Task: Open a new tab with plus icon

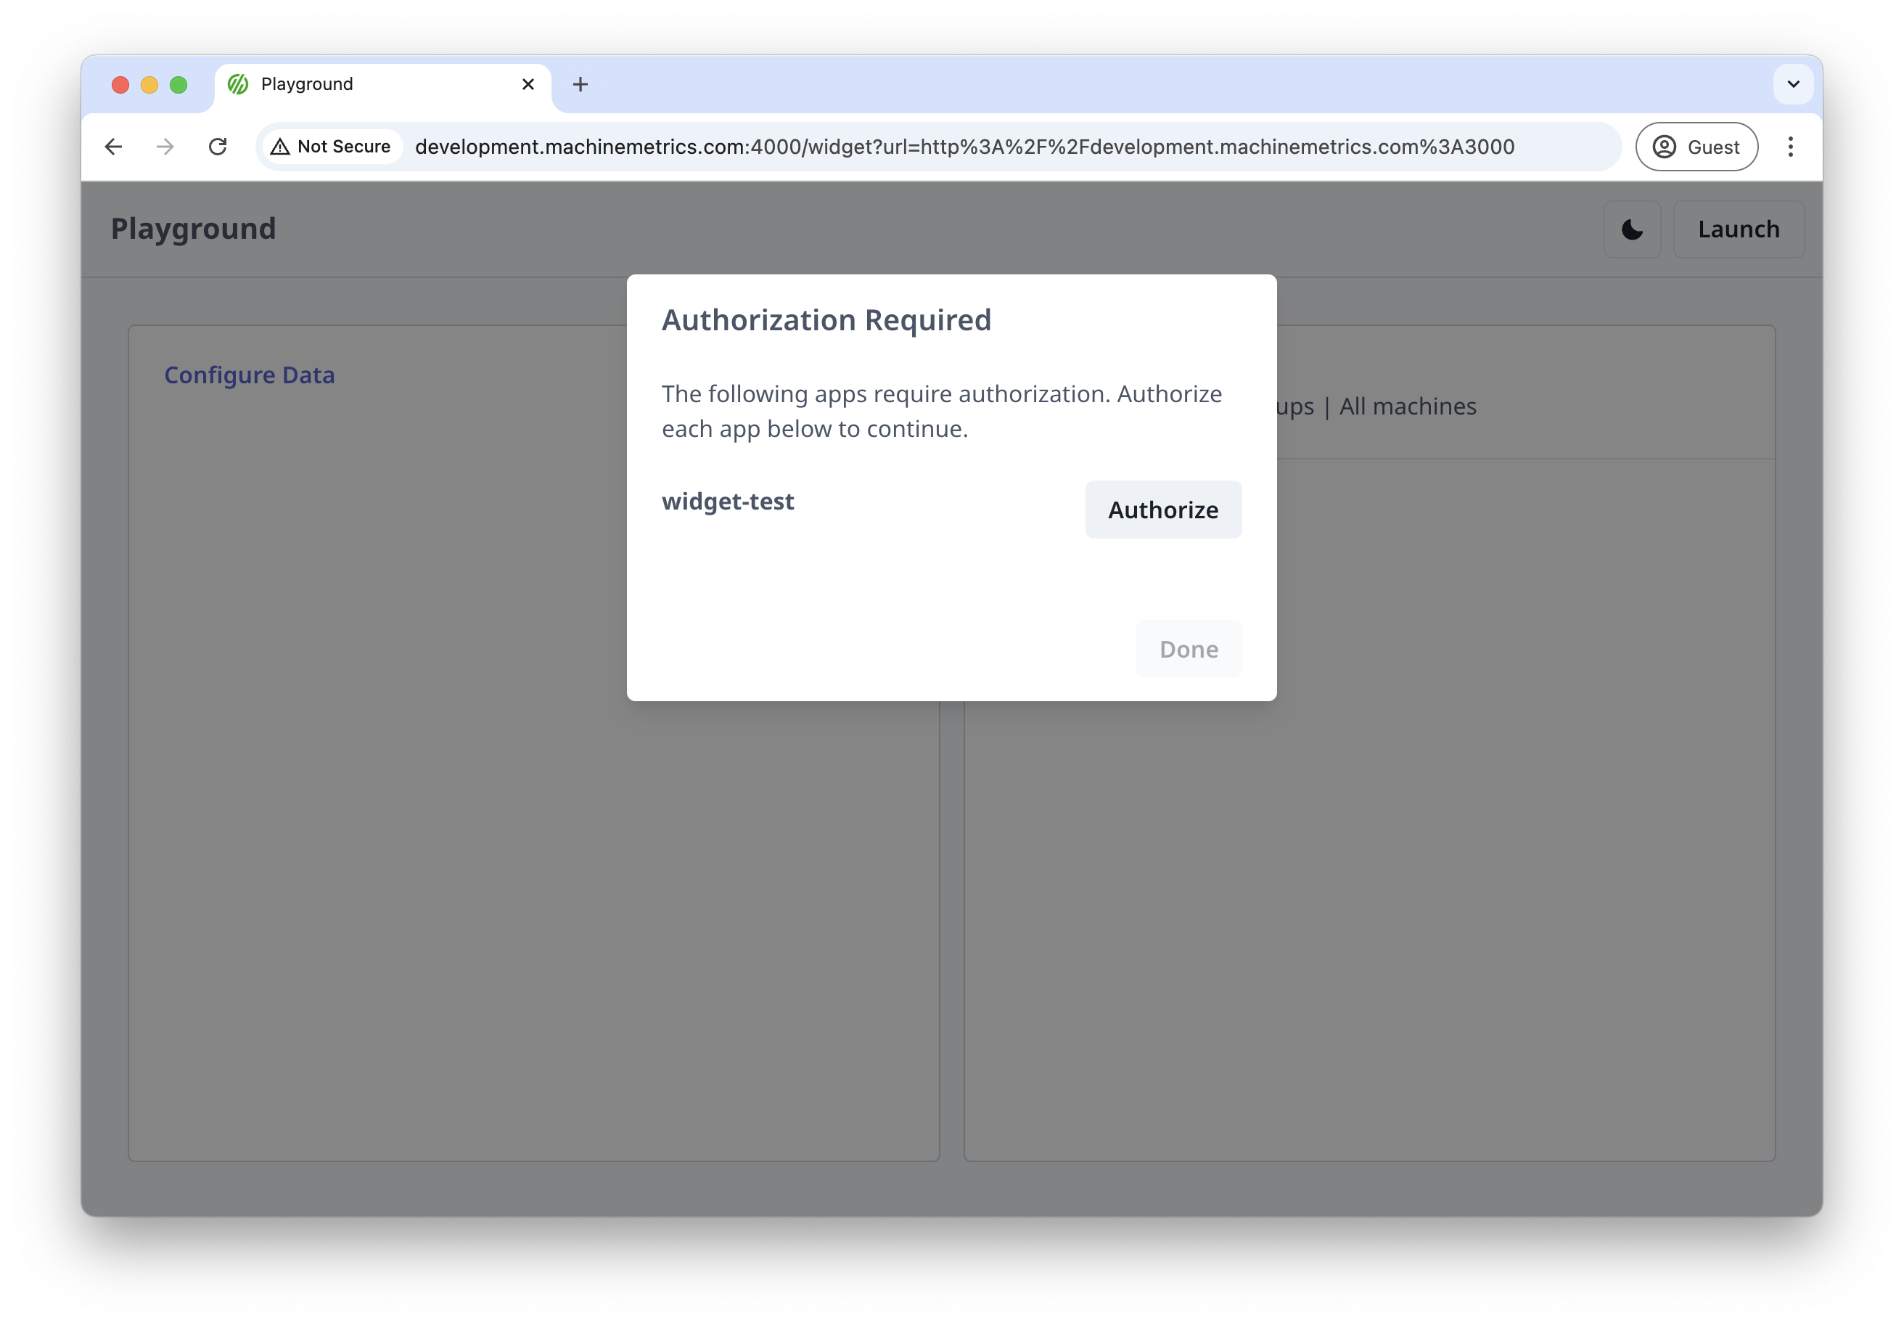Action: tap(580, 85)
